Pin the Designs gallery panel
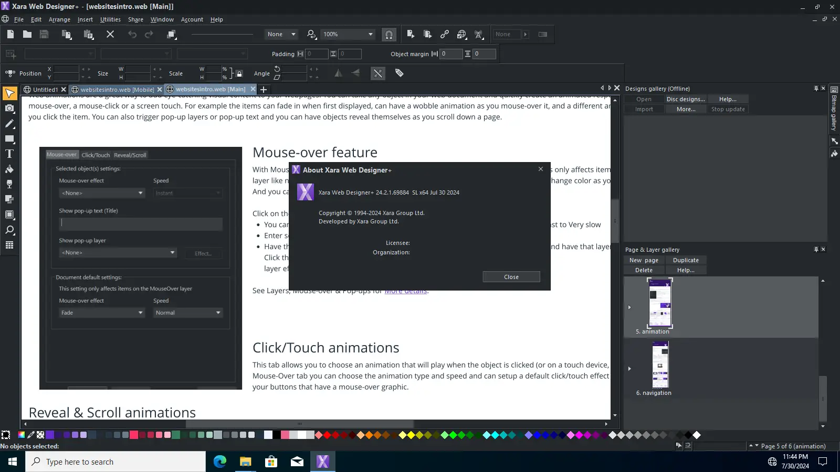This screenshot has width=840, height=472. (x=816, y=89)
